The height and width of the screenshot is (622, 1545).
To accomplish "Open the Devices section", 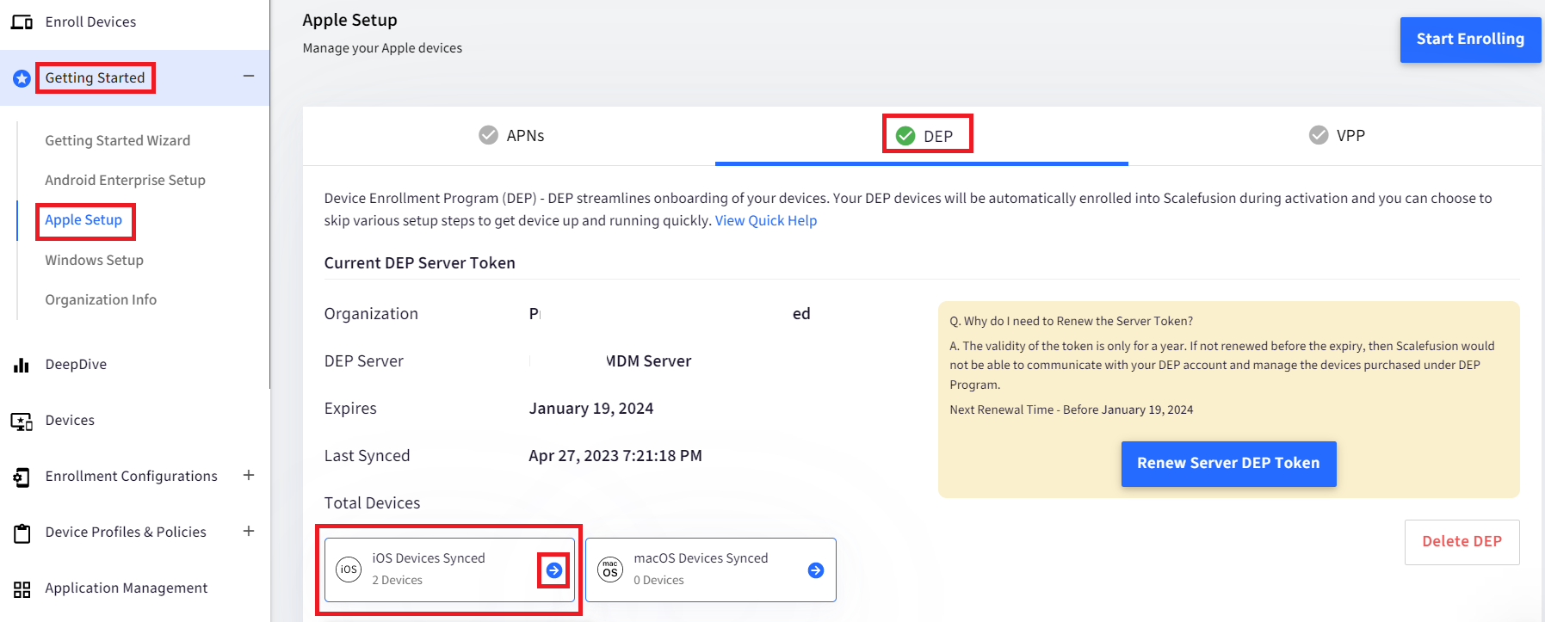I will click(x=70, y=421).
